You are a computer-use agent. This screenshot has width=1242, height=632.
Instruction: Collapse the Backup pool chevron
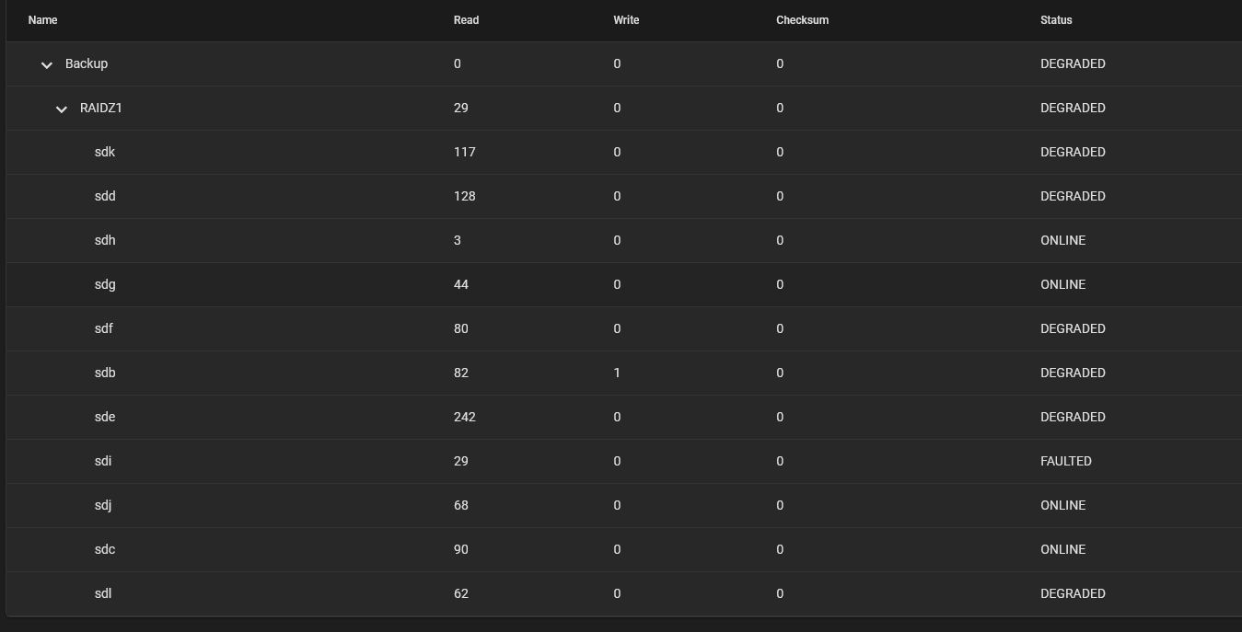pos(47,64)
